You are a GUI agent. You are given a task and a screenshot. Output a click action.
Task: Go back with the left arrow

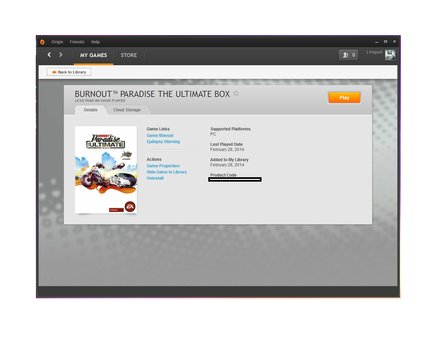(x=49, y=55)
